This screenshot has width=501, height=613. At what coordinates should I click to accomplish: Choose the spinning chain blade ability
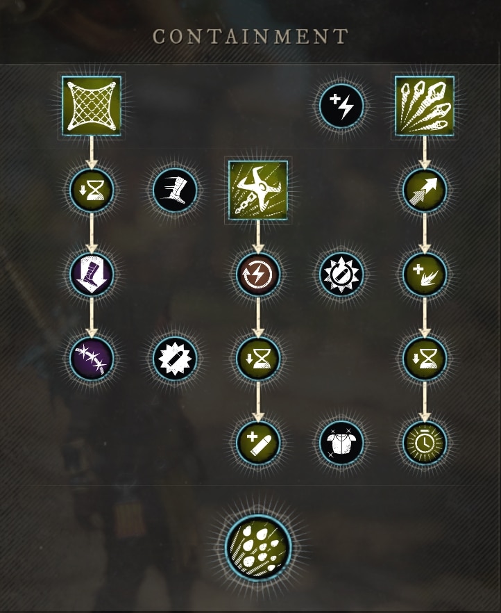click(258, 190)
